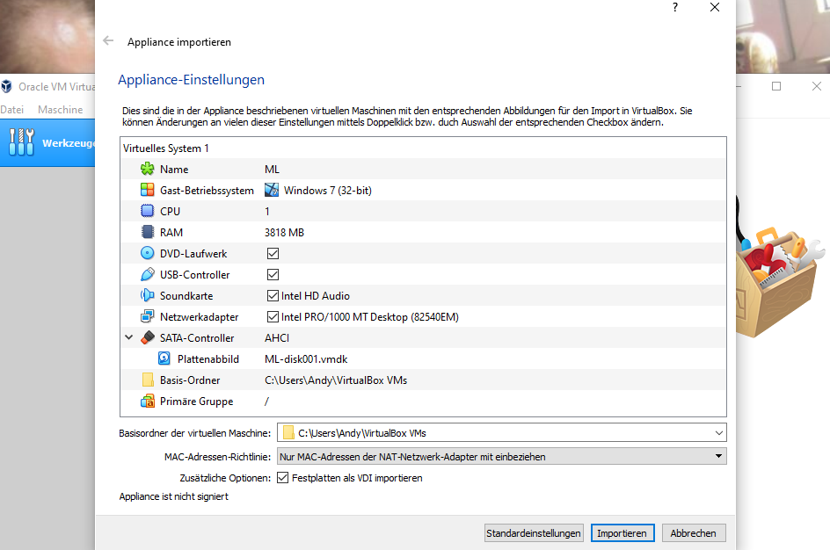
Task: Click the back arrow in wizard header
Action: [x=108, y=40]
